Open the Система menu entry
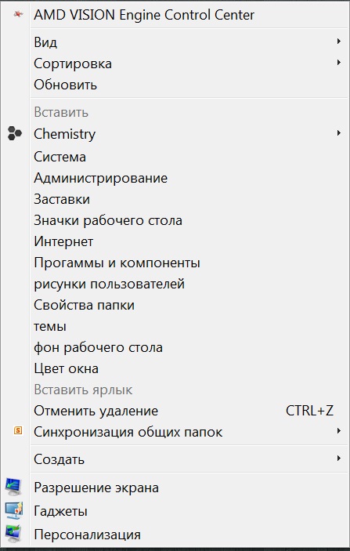The width and height of the screenshot is (350, 551). pos(189,157)
